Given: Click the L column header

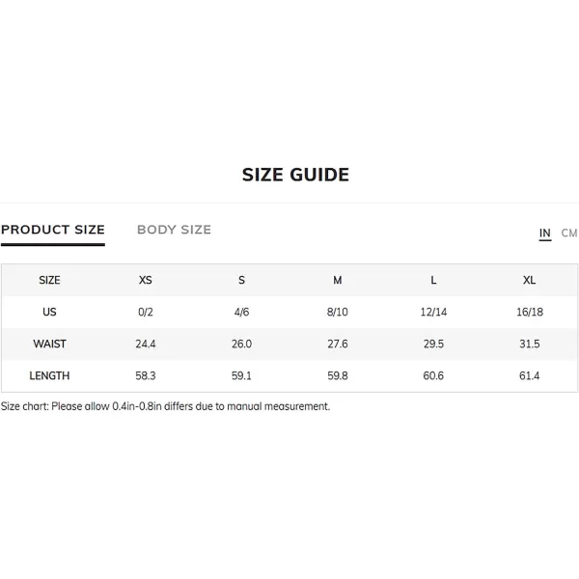Looking at the screenshot, I should coord(433,280).
